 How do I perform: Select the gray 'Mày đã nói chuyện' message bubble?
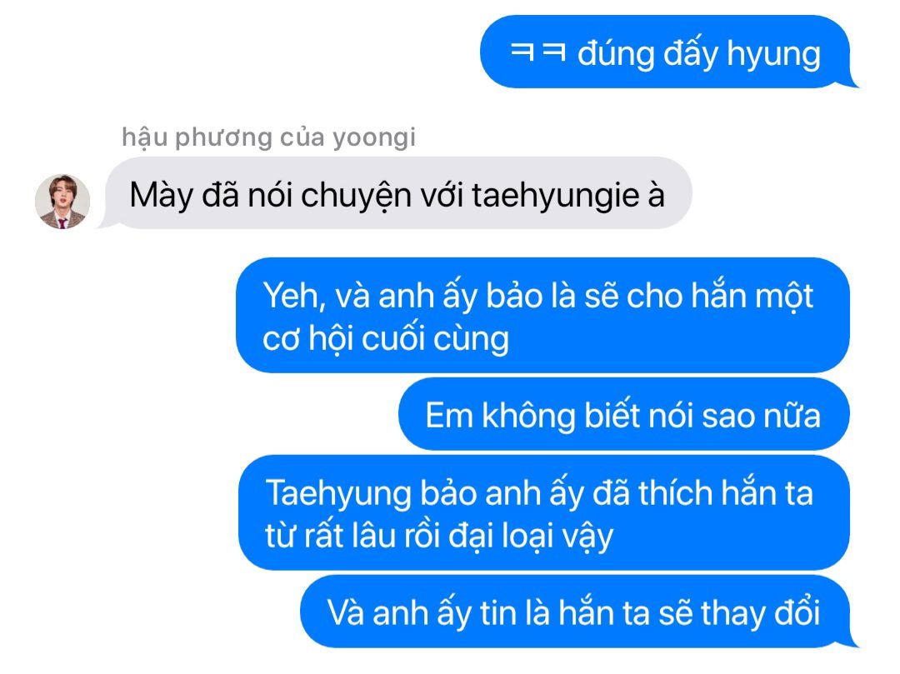pos(396,193)
